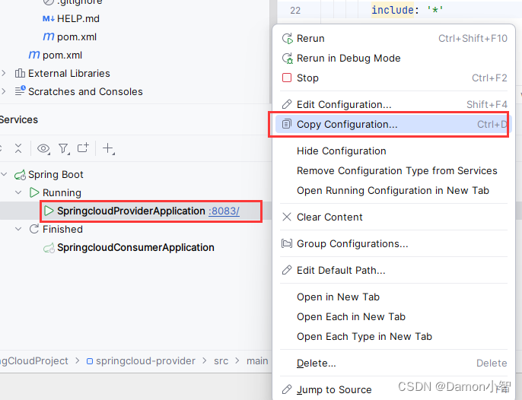Choose Open in New Tab entry
The image size is (522, 400).
pyautogui.click(x=394, y=297)
